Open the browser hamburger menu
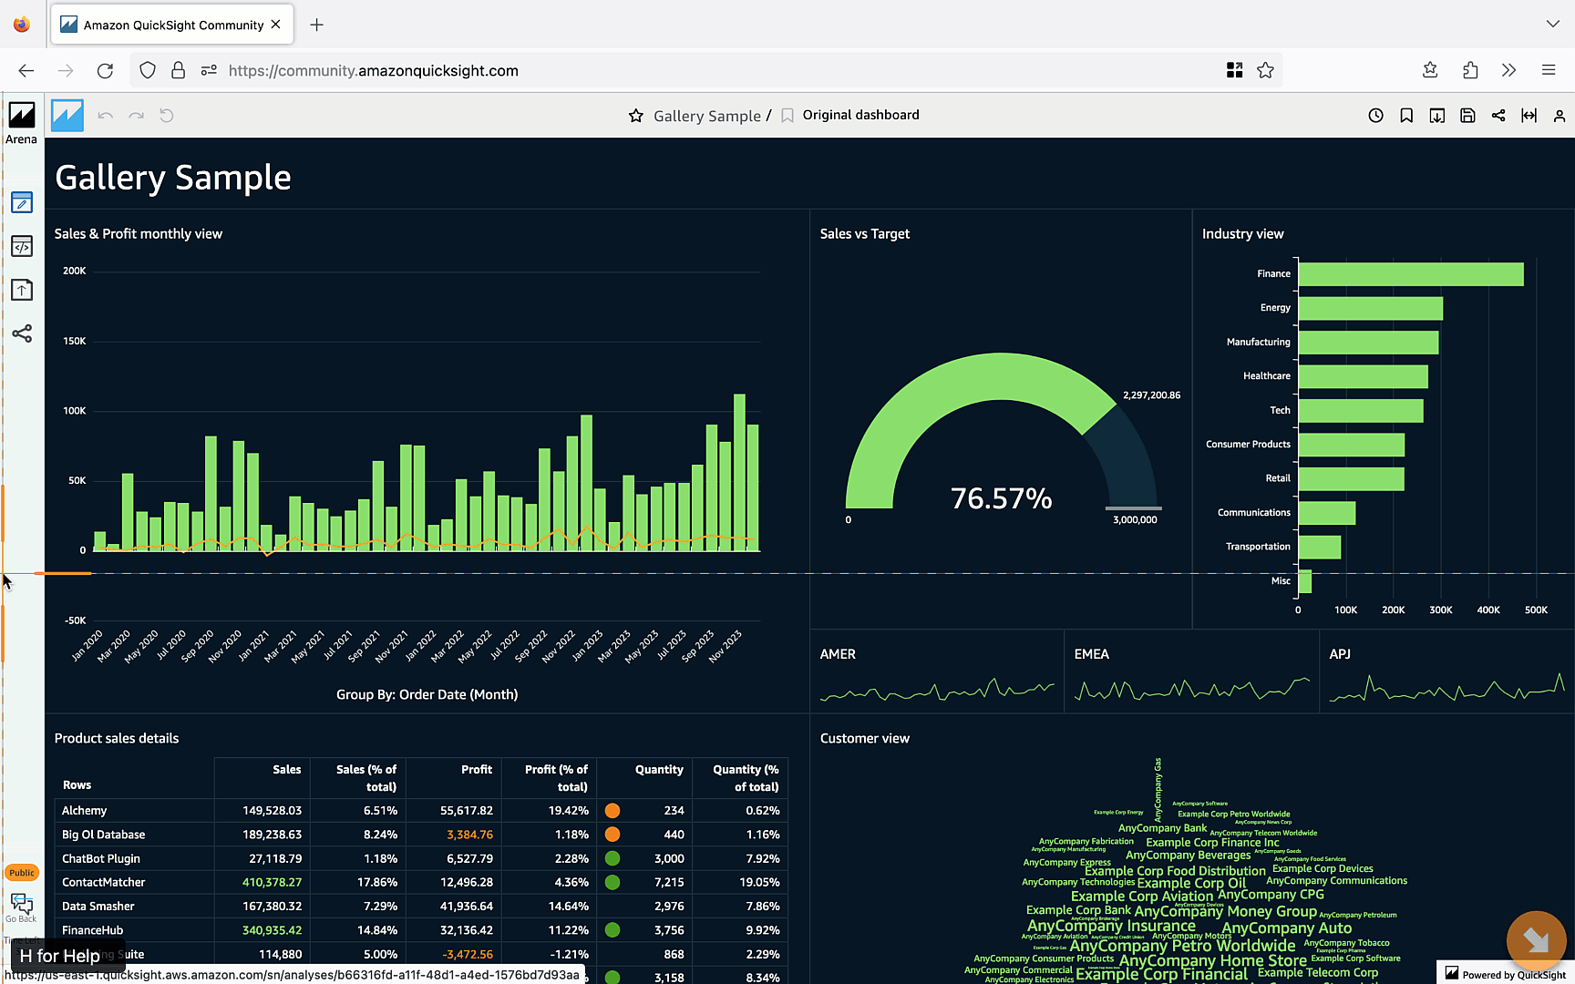The width and height of the screenshot is (1575, 984). (1549, 70)
